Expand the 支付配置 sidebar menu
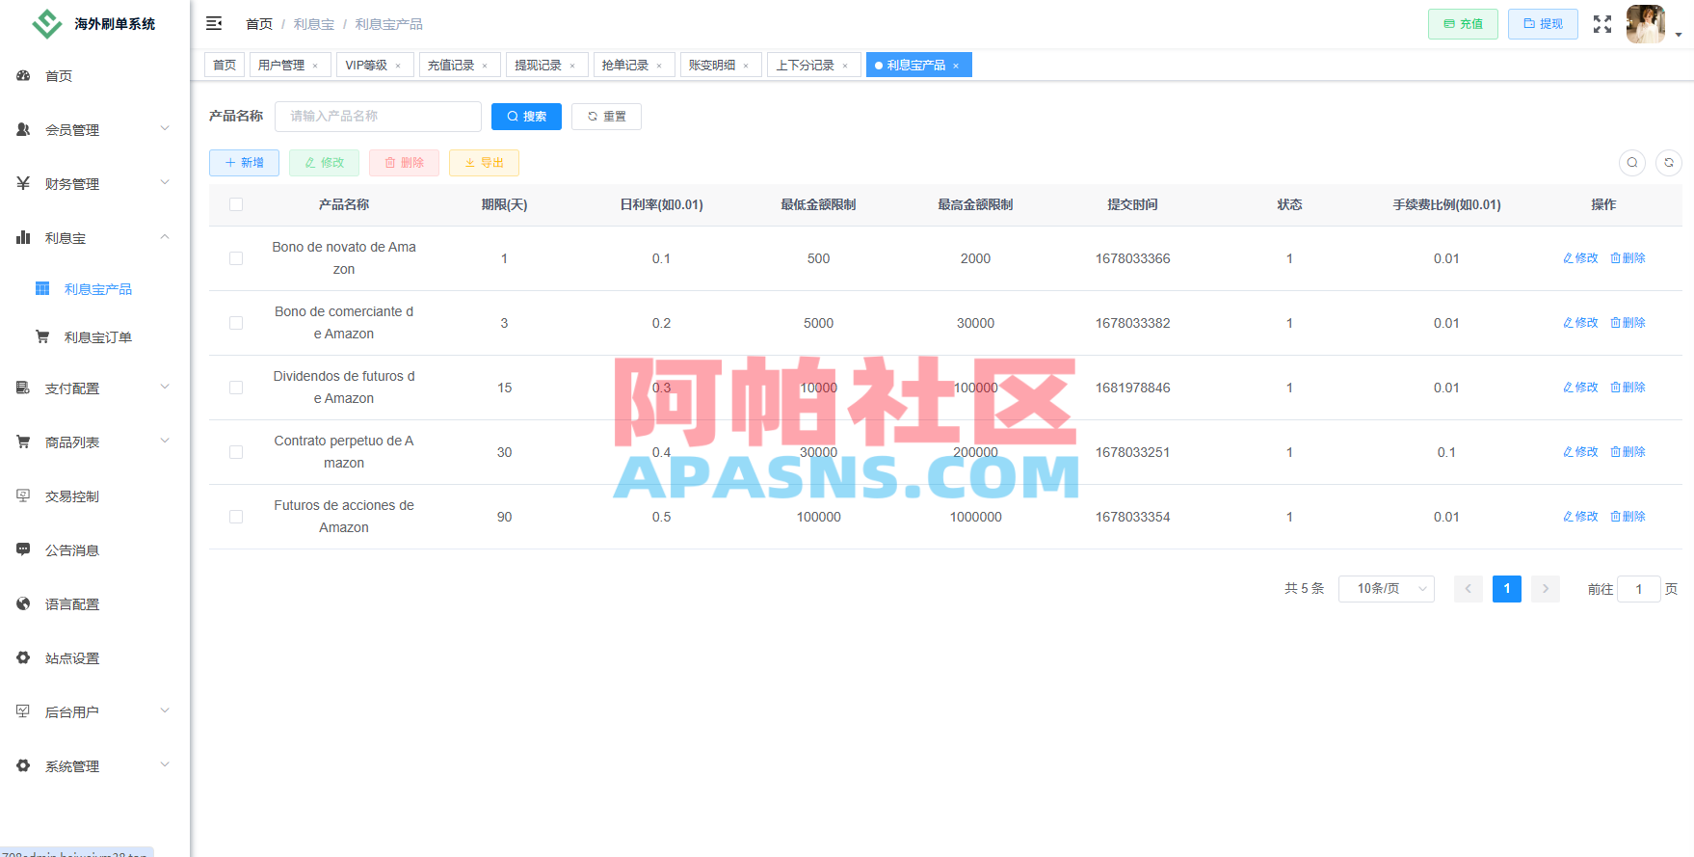The width and height of the screenshot is (1694, 857). pyautogui.click(x=94, y=388)
